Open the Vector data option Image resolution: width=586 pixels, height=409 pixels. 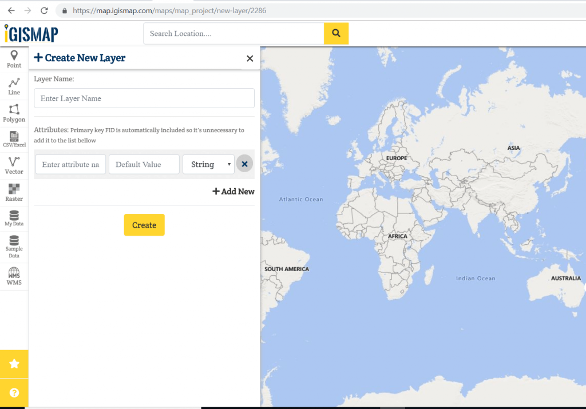(x=14, y=165)
